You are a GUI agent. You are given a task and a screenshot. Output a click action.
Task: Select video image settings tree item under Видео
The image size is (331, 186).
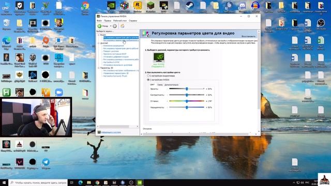click(121, 40)
